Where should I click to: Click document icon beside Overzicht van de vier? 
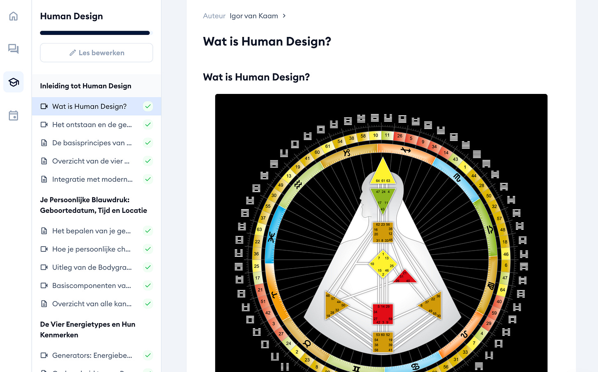(x=44, y=161)
